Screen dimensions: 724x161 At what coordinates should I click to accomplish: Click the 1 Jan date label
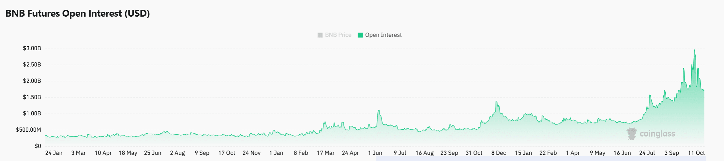pos(276,153)
